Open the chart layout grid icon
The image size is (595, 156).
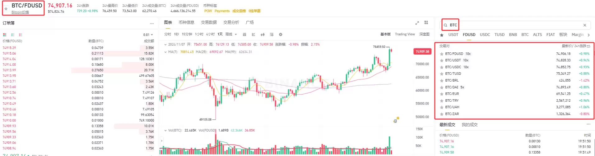[x=426, y=23]
